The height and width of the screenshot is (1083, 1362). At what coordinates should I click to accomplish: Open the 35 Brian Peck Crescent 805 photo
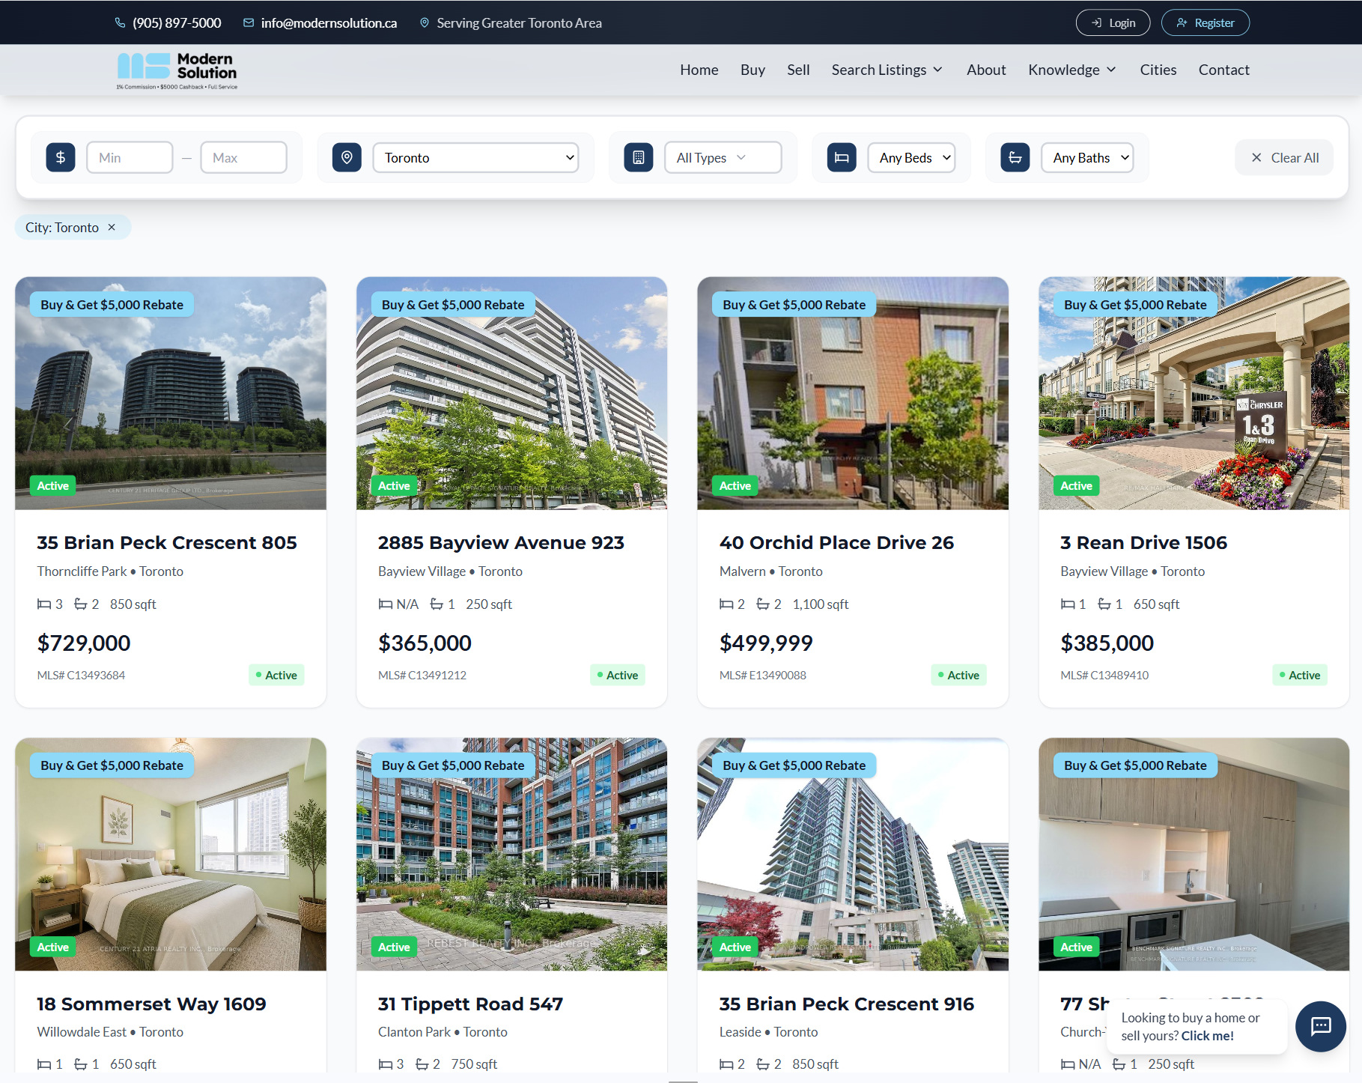tap(171, 393)
